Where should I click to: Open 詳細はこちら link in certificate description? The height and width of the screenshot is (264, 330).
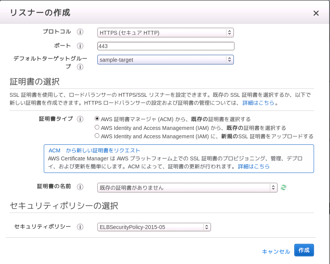tap(258, 103)
